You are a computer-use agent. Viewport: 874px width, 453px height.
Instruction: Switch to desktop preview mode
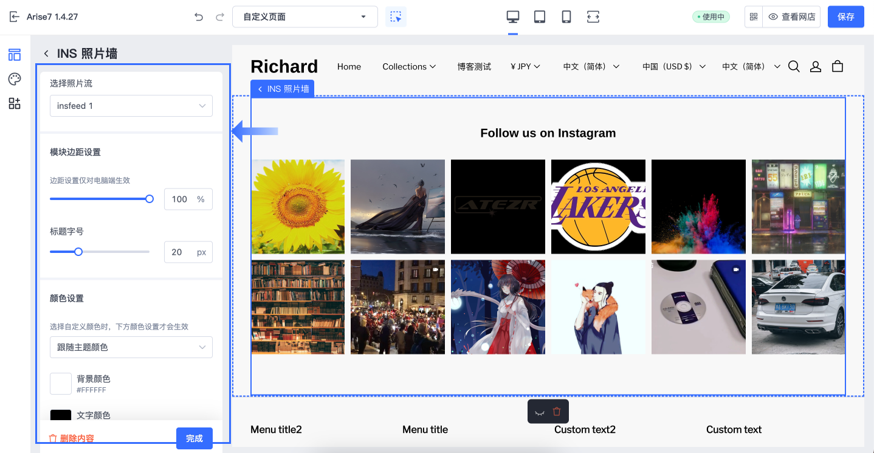513,17
